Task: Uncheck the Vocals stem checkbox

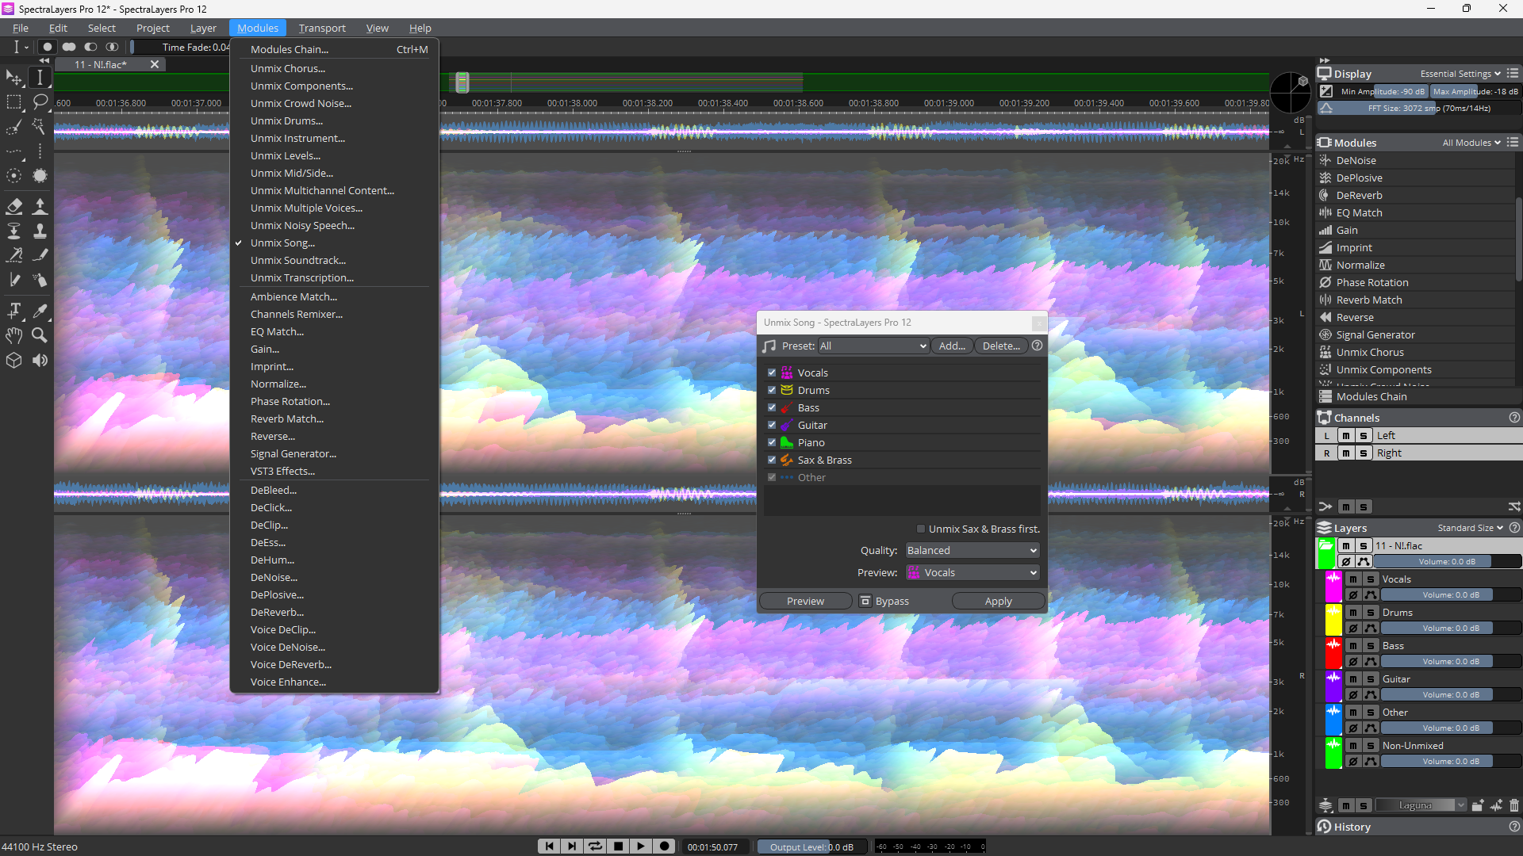Action: tap(772, 373)
